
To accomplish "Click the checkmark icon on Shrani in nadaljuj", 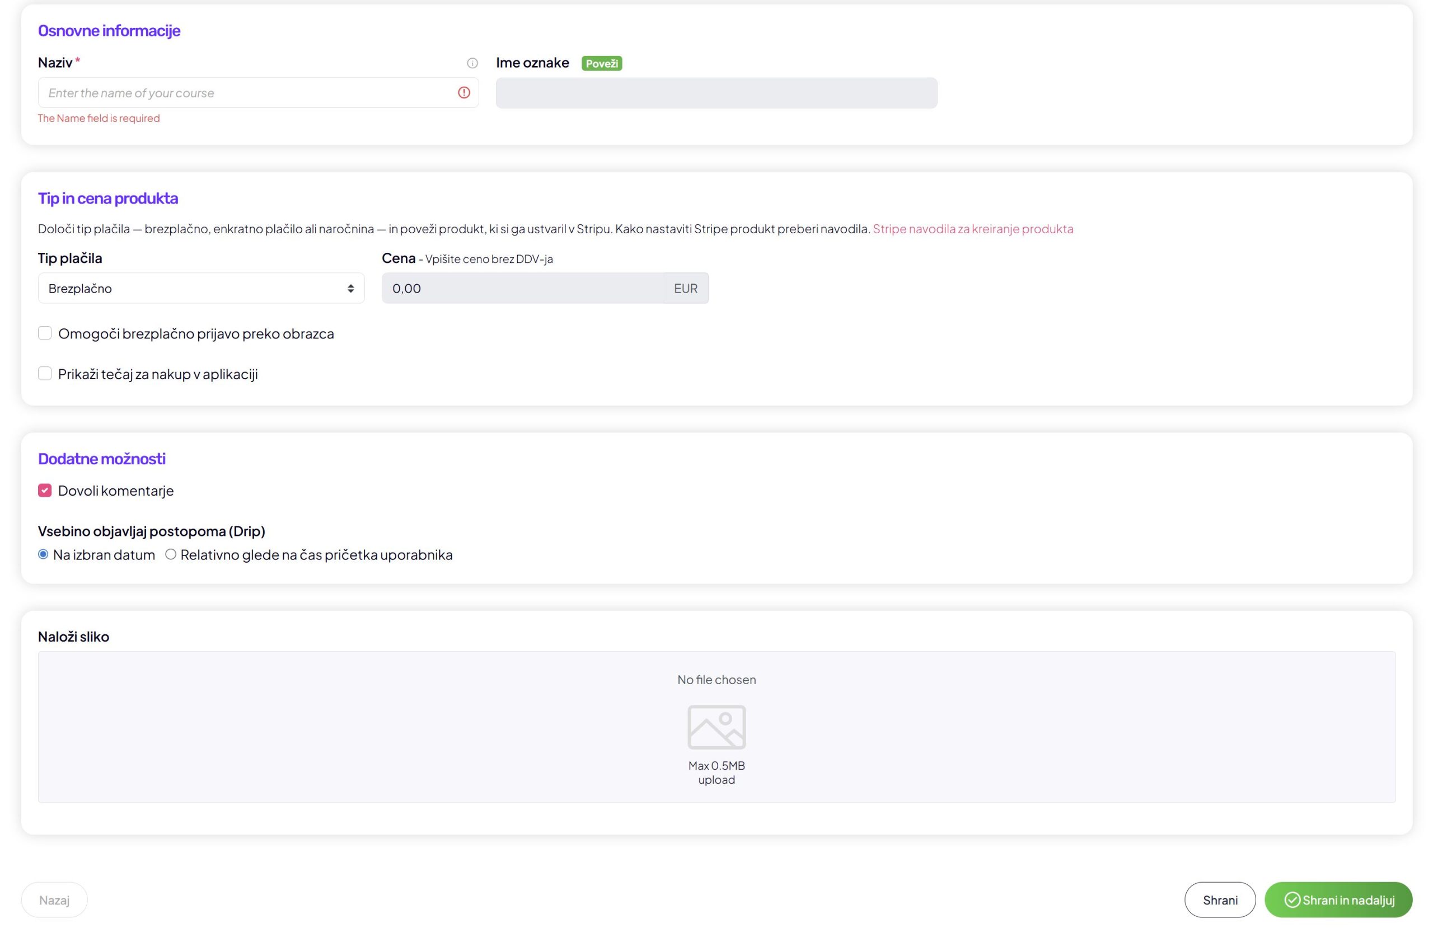I will click(x=1291, y=899).
